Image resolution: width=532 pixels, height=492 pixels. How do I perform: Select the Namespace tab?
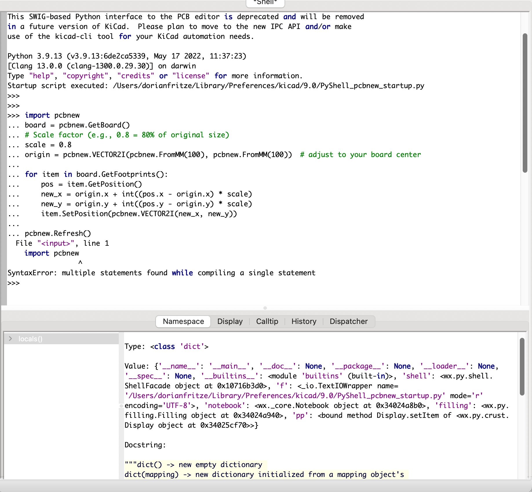(183, 321)
